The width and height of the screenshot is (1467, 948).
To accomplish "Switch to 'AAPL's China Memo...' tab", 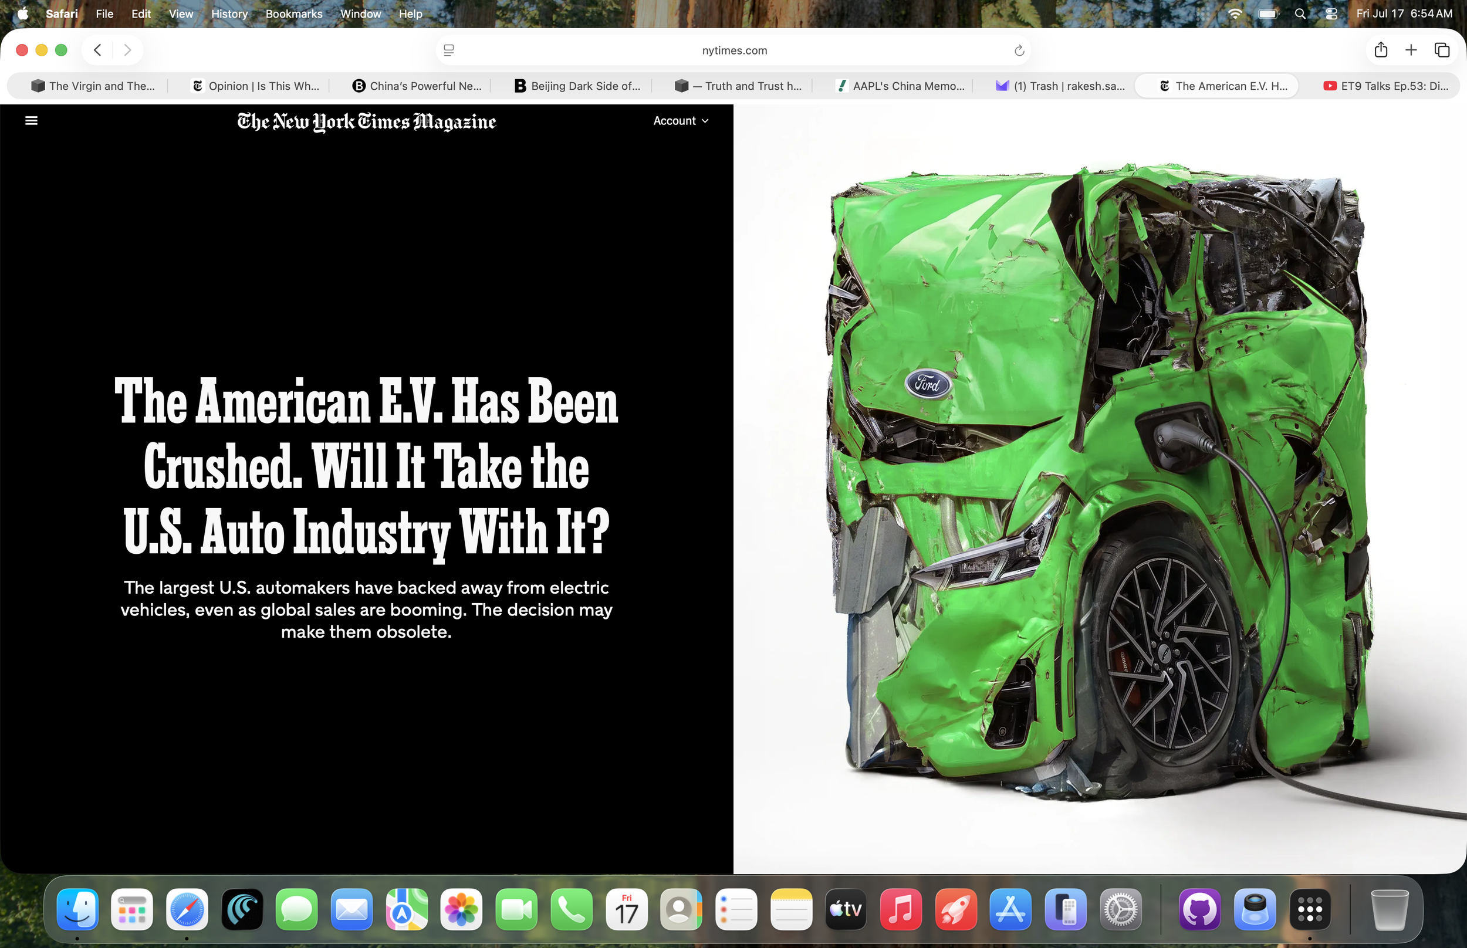I will pyautogui.click(x=900, y=86).
